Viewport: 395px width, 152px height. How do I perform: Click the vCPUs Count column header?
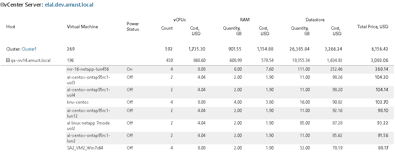click(167, 28)
